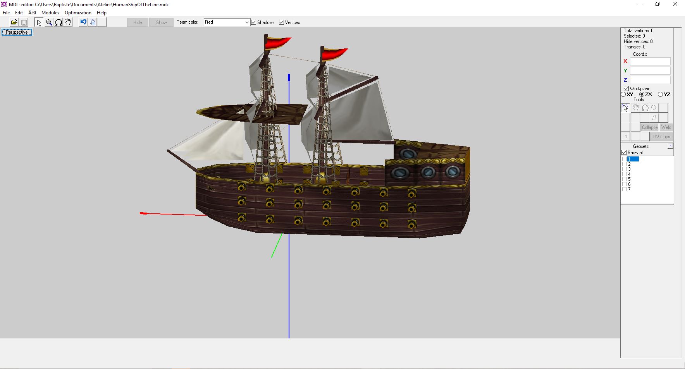This screenshot has width=685, height=369.
Task: Toggle the Vertices checkbox
Action: [x=282, y=22]
